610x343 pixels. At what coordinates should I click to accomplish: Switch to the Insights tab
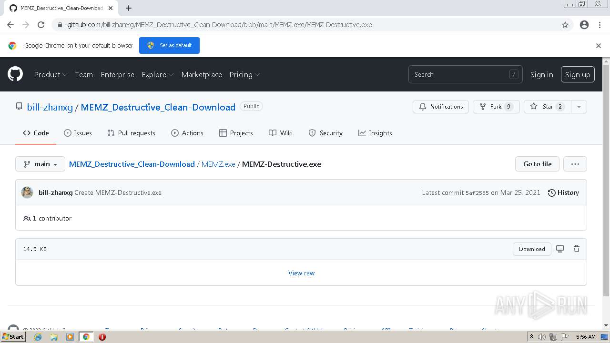tap(375, 133)
